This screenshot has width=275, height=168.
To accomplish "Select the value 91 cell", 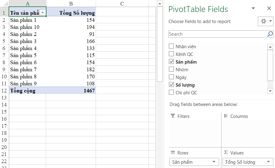I will pos(71,34).
